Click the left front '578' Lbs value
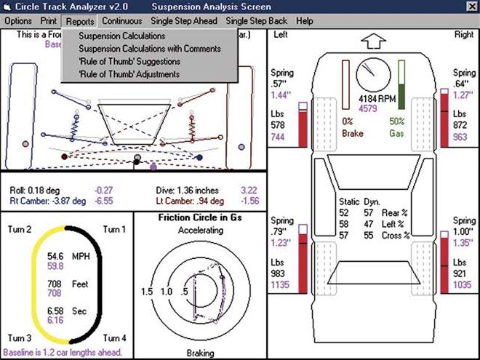480x360 pixels. tap(278, 125)
